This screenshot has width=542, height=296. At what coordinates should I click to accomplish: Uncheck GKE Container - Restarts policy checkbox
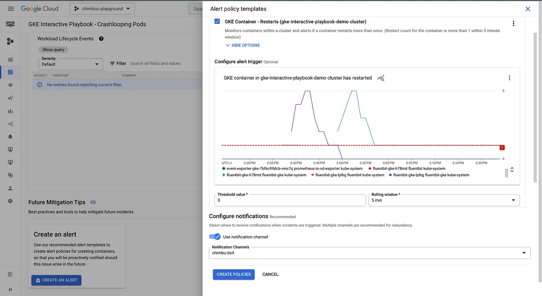coord(217,22)
